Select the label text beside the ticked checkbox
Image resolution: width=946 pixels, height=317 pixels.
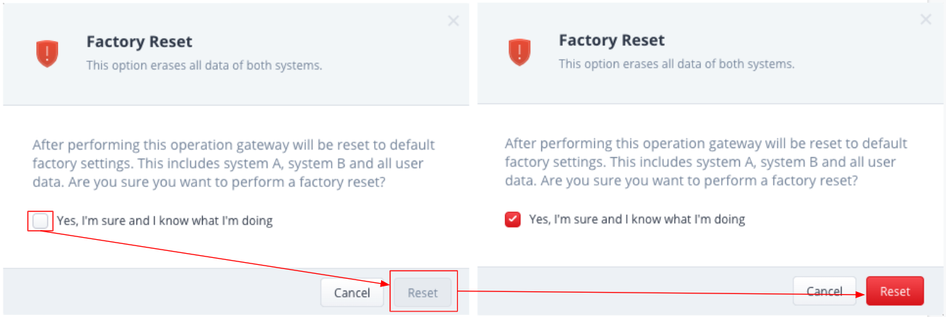637,220
